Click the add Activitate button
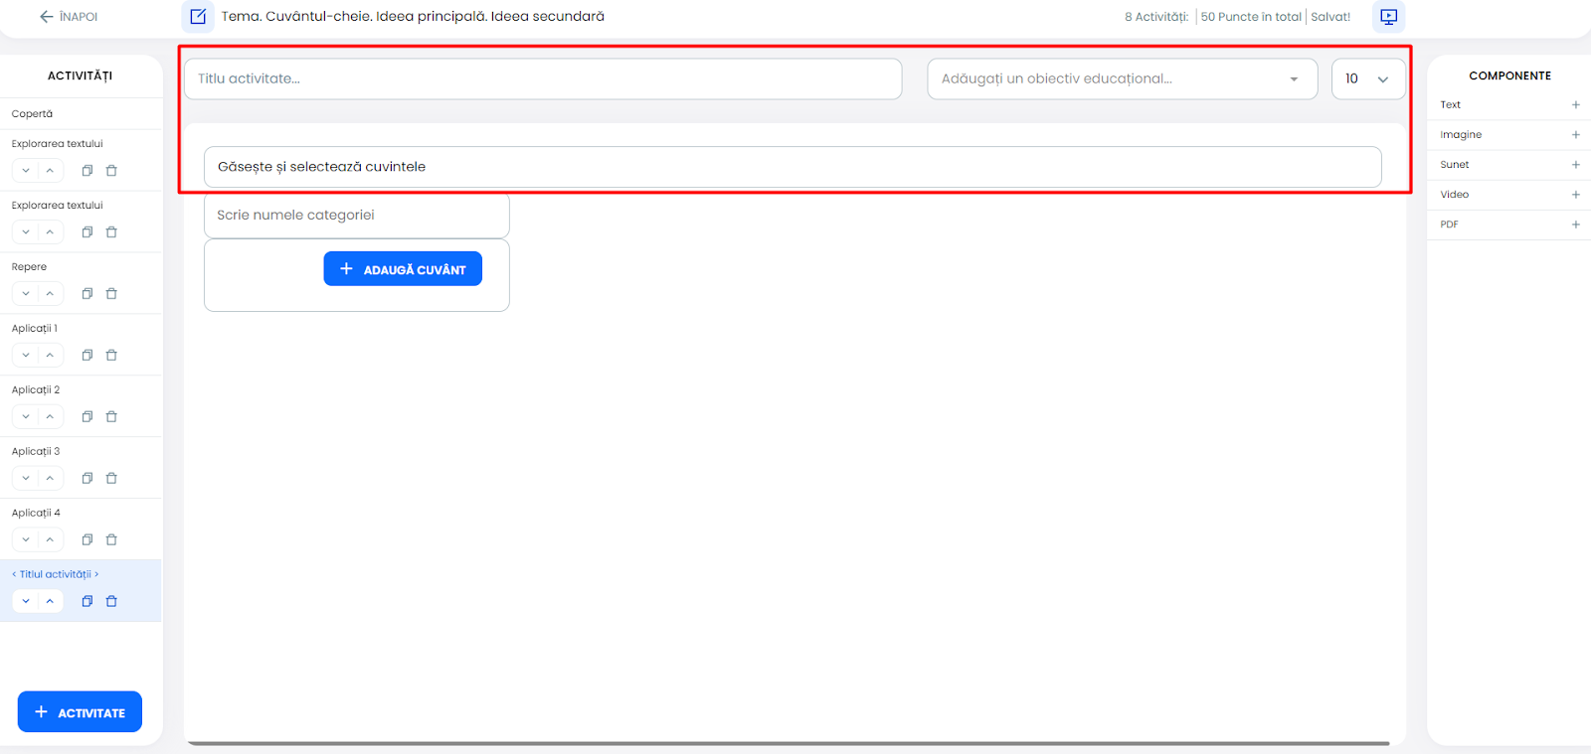1591x754 pixels. 80,712
